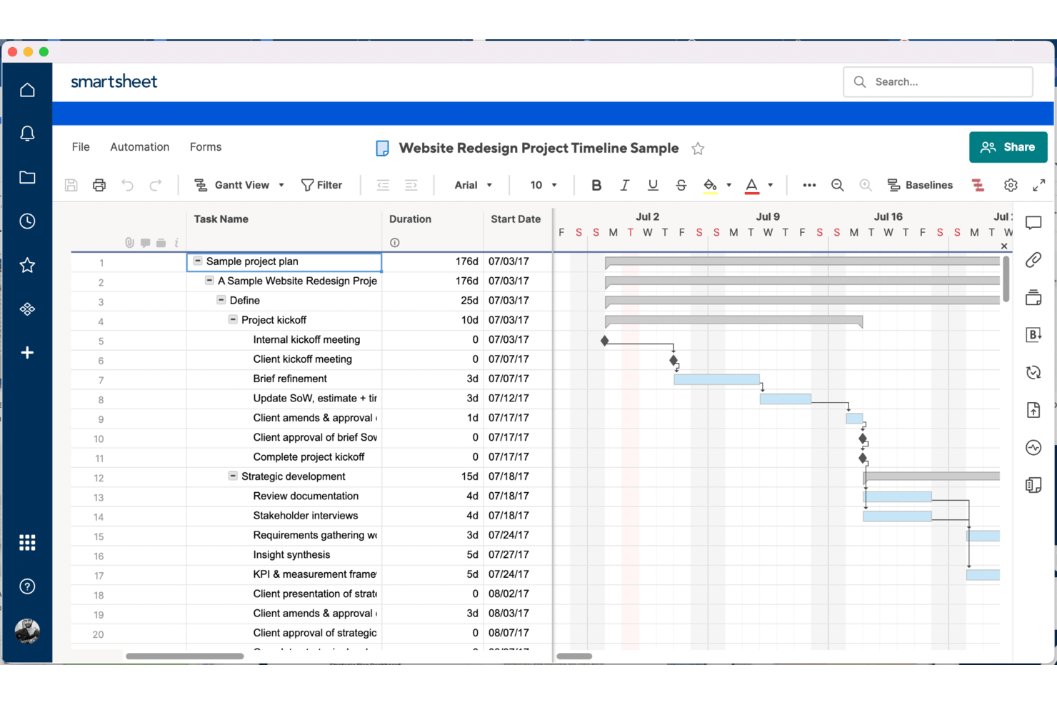Image resolution: width=1057 pixels, height=705 pixels.
Task: Click the plus Create New icon
Action: click(27, 353)
